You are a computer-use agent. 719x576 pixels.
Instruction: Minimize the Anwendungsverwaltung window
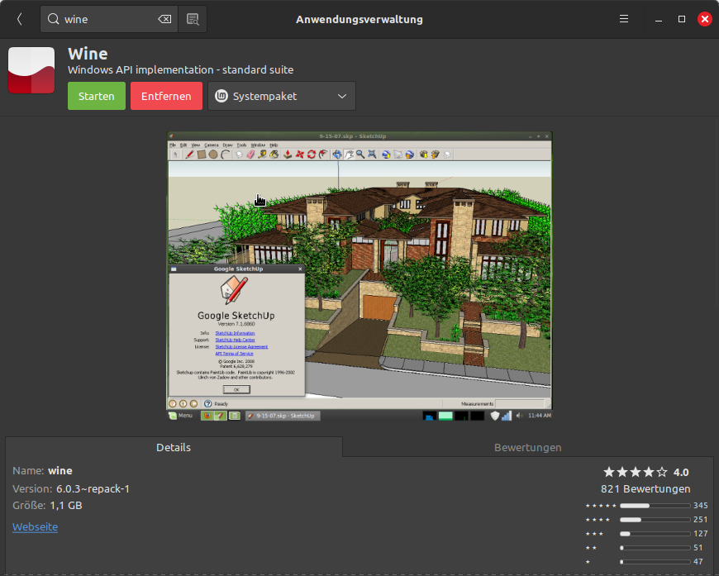tap(659, 19)
